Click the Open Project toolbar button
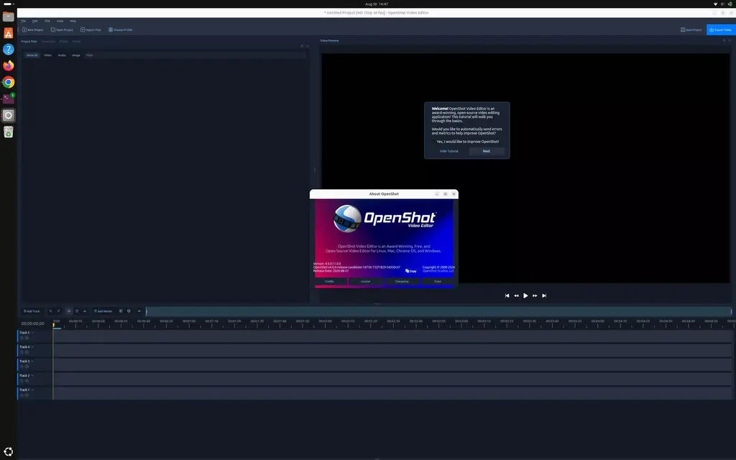736x460 pixels. (62, 29)
